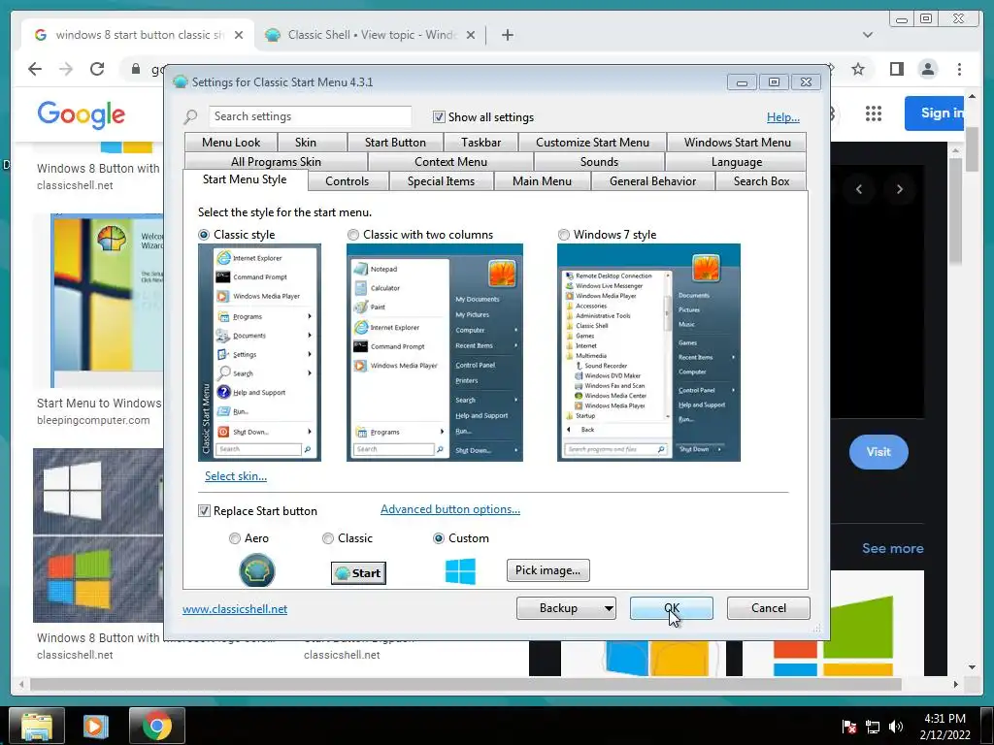Toggle the Show all settings checkbox
The height and width of the screenshot is (745, 994).
439,117
